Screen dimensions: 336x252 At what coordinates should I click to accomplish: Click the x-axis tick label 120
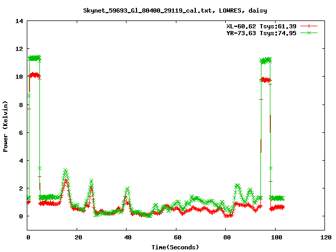point(326,237)
